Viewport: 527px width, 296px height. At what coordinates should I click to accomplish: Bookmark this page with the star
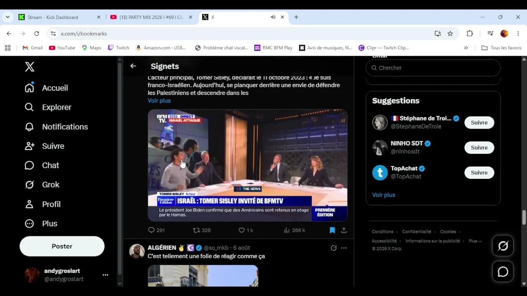pyautogui.click(x=450, y=34)
